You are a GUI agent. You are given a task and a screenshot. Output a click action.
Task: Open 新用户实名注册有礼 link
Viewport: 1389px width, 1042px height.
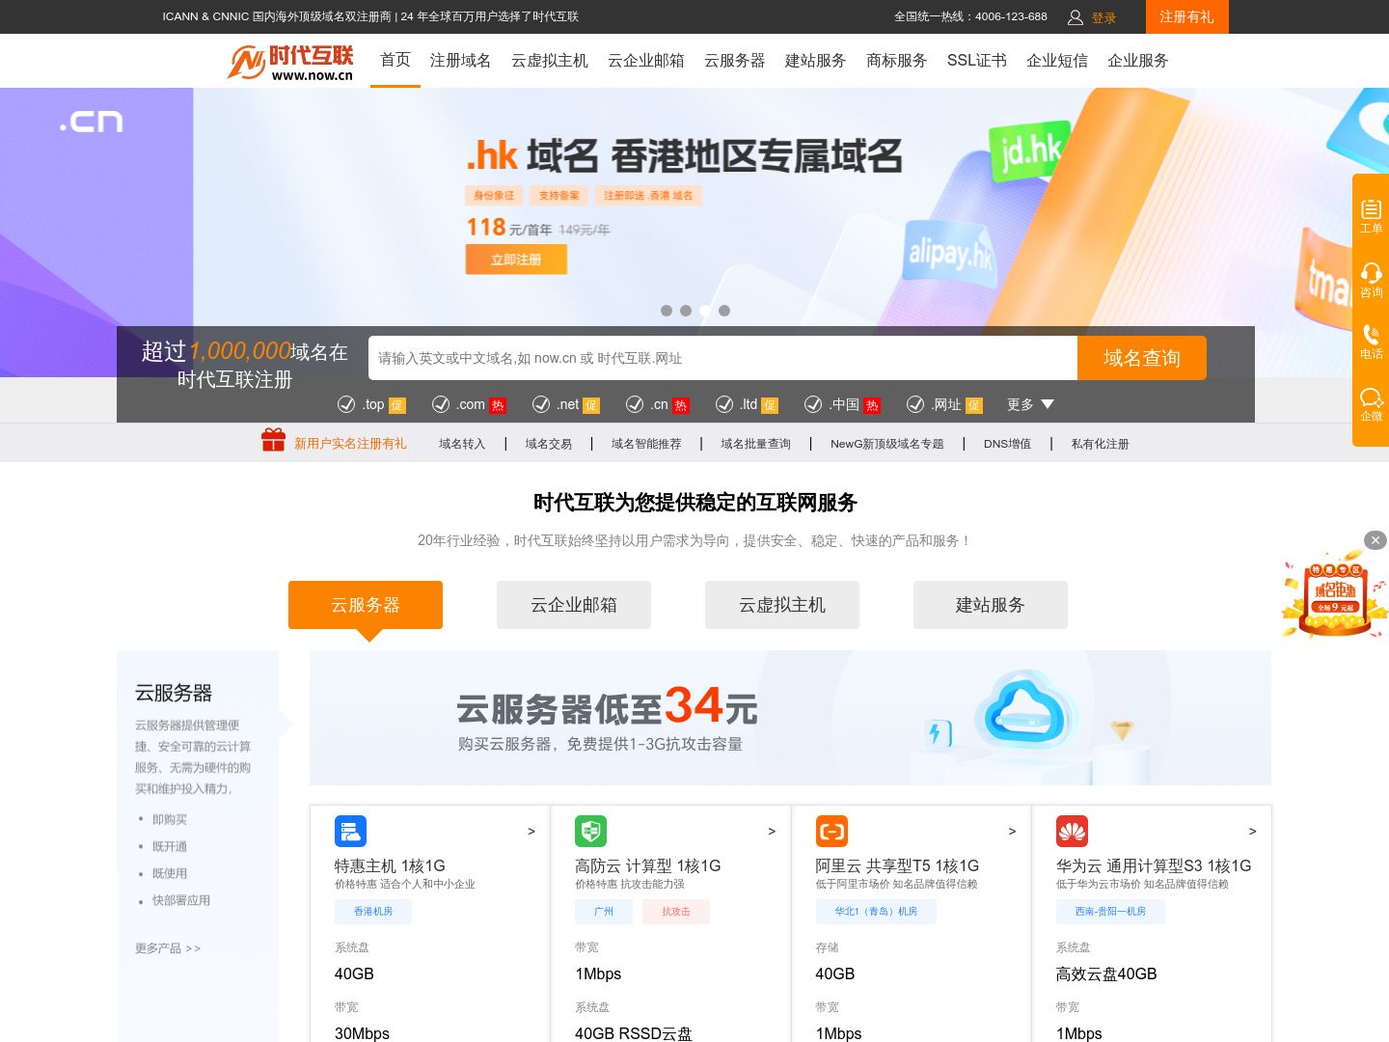point(350,444)
